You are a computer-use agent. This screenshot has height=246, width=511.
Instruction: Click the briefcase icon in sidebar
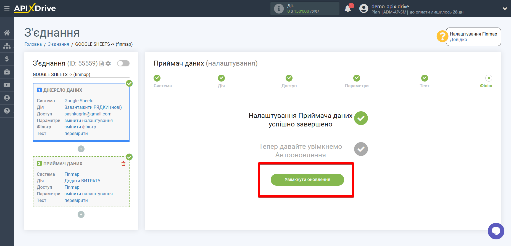pyautogui.click(x=7, y=72)
